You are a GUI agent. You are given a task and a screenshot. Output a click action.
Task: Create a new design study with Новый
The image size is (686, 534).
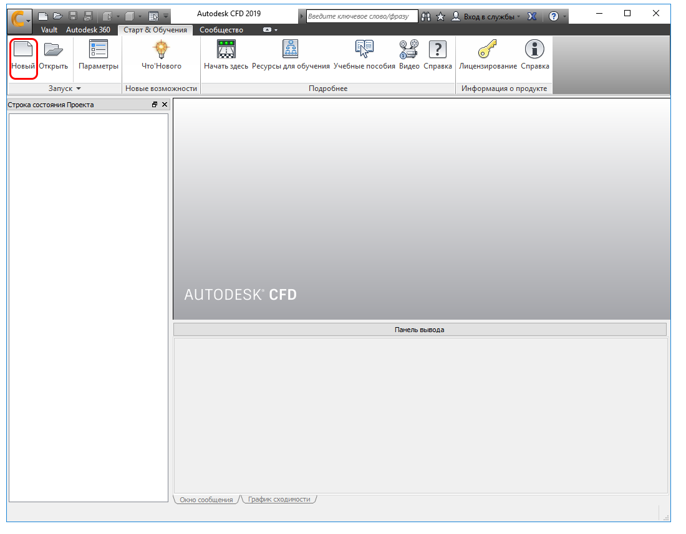[23, 55]
